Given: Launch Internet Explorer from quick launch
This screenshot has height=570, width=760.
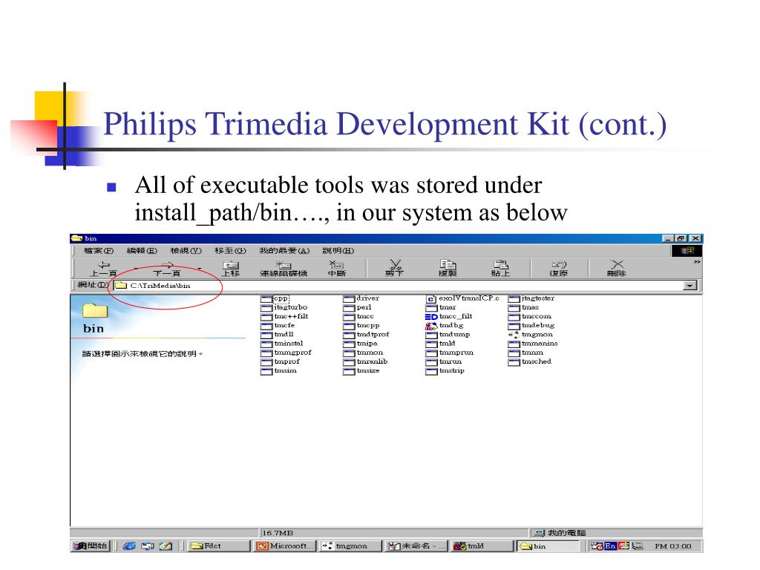Looking at the screenshot, I should coord(129,546).
